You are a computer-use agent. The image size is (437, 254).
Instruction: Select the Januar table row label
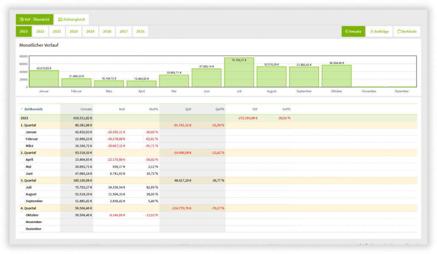click(31, 132)
